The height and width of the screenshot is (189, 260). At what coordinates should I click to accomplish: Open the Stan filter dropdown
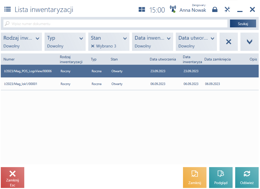coord(109,41)
